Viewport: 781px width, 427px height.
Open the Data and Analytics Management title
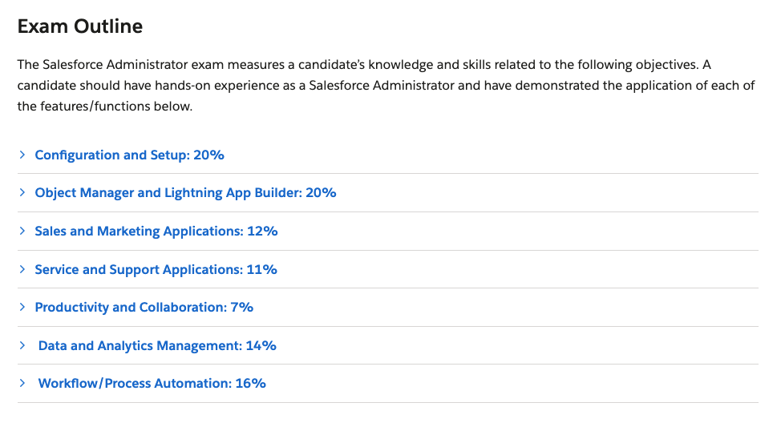pyautogui.click(x=140, y=345)
